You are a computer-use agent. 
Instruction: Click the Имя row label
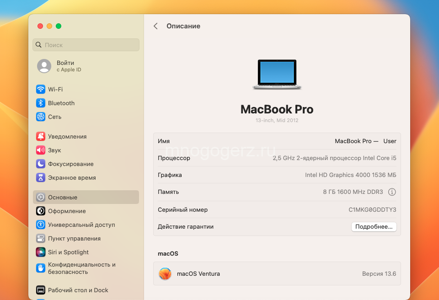[x=164, y=141]
